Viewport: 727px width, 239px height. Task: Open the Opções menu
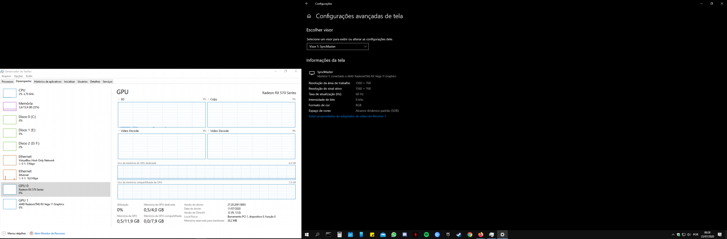pyautogui.click(x=18, y=76)
